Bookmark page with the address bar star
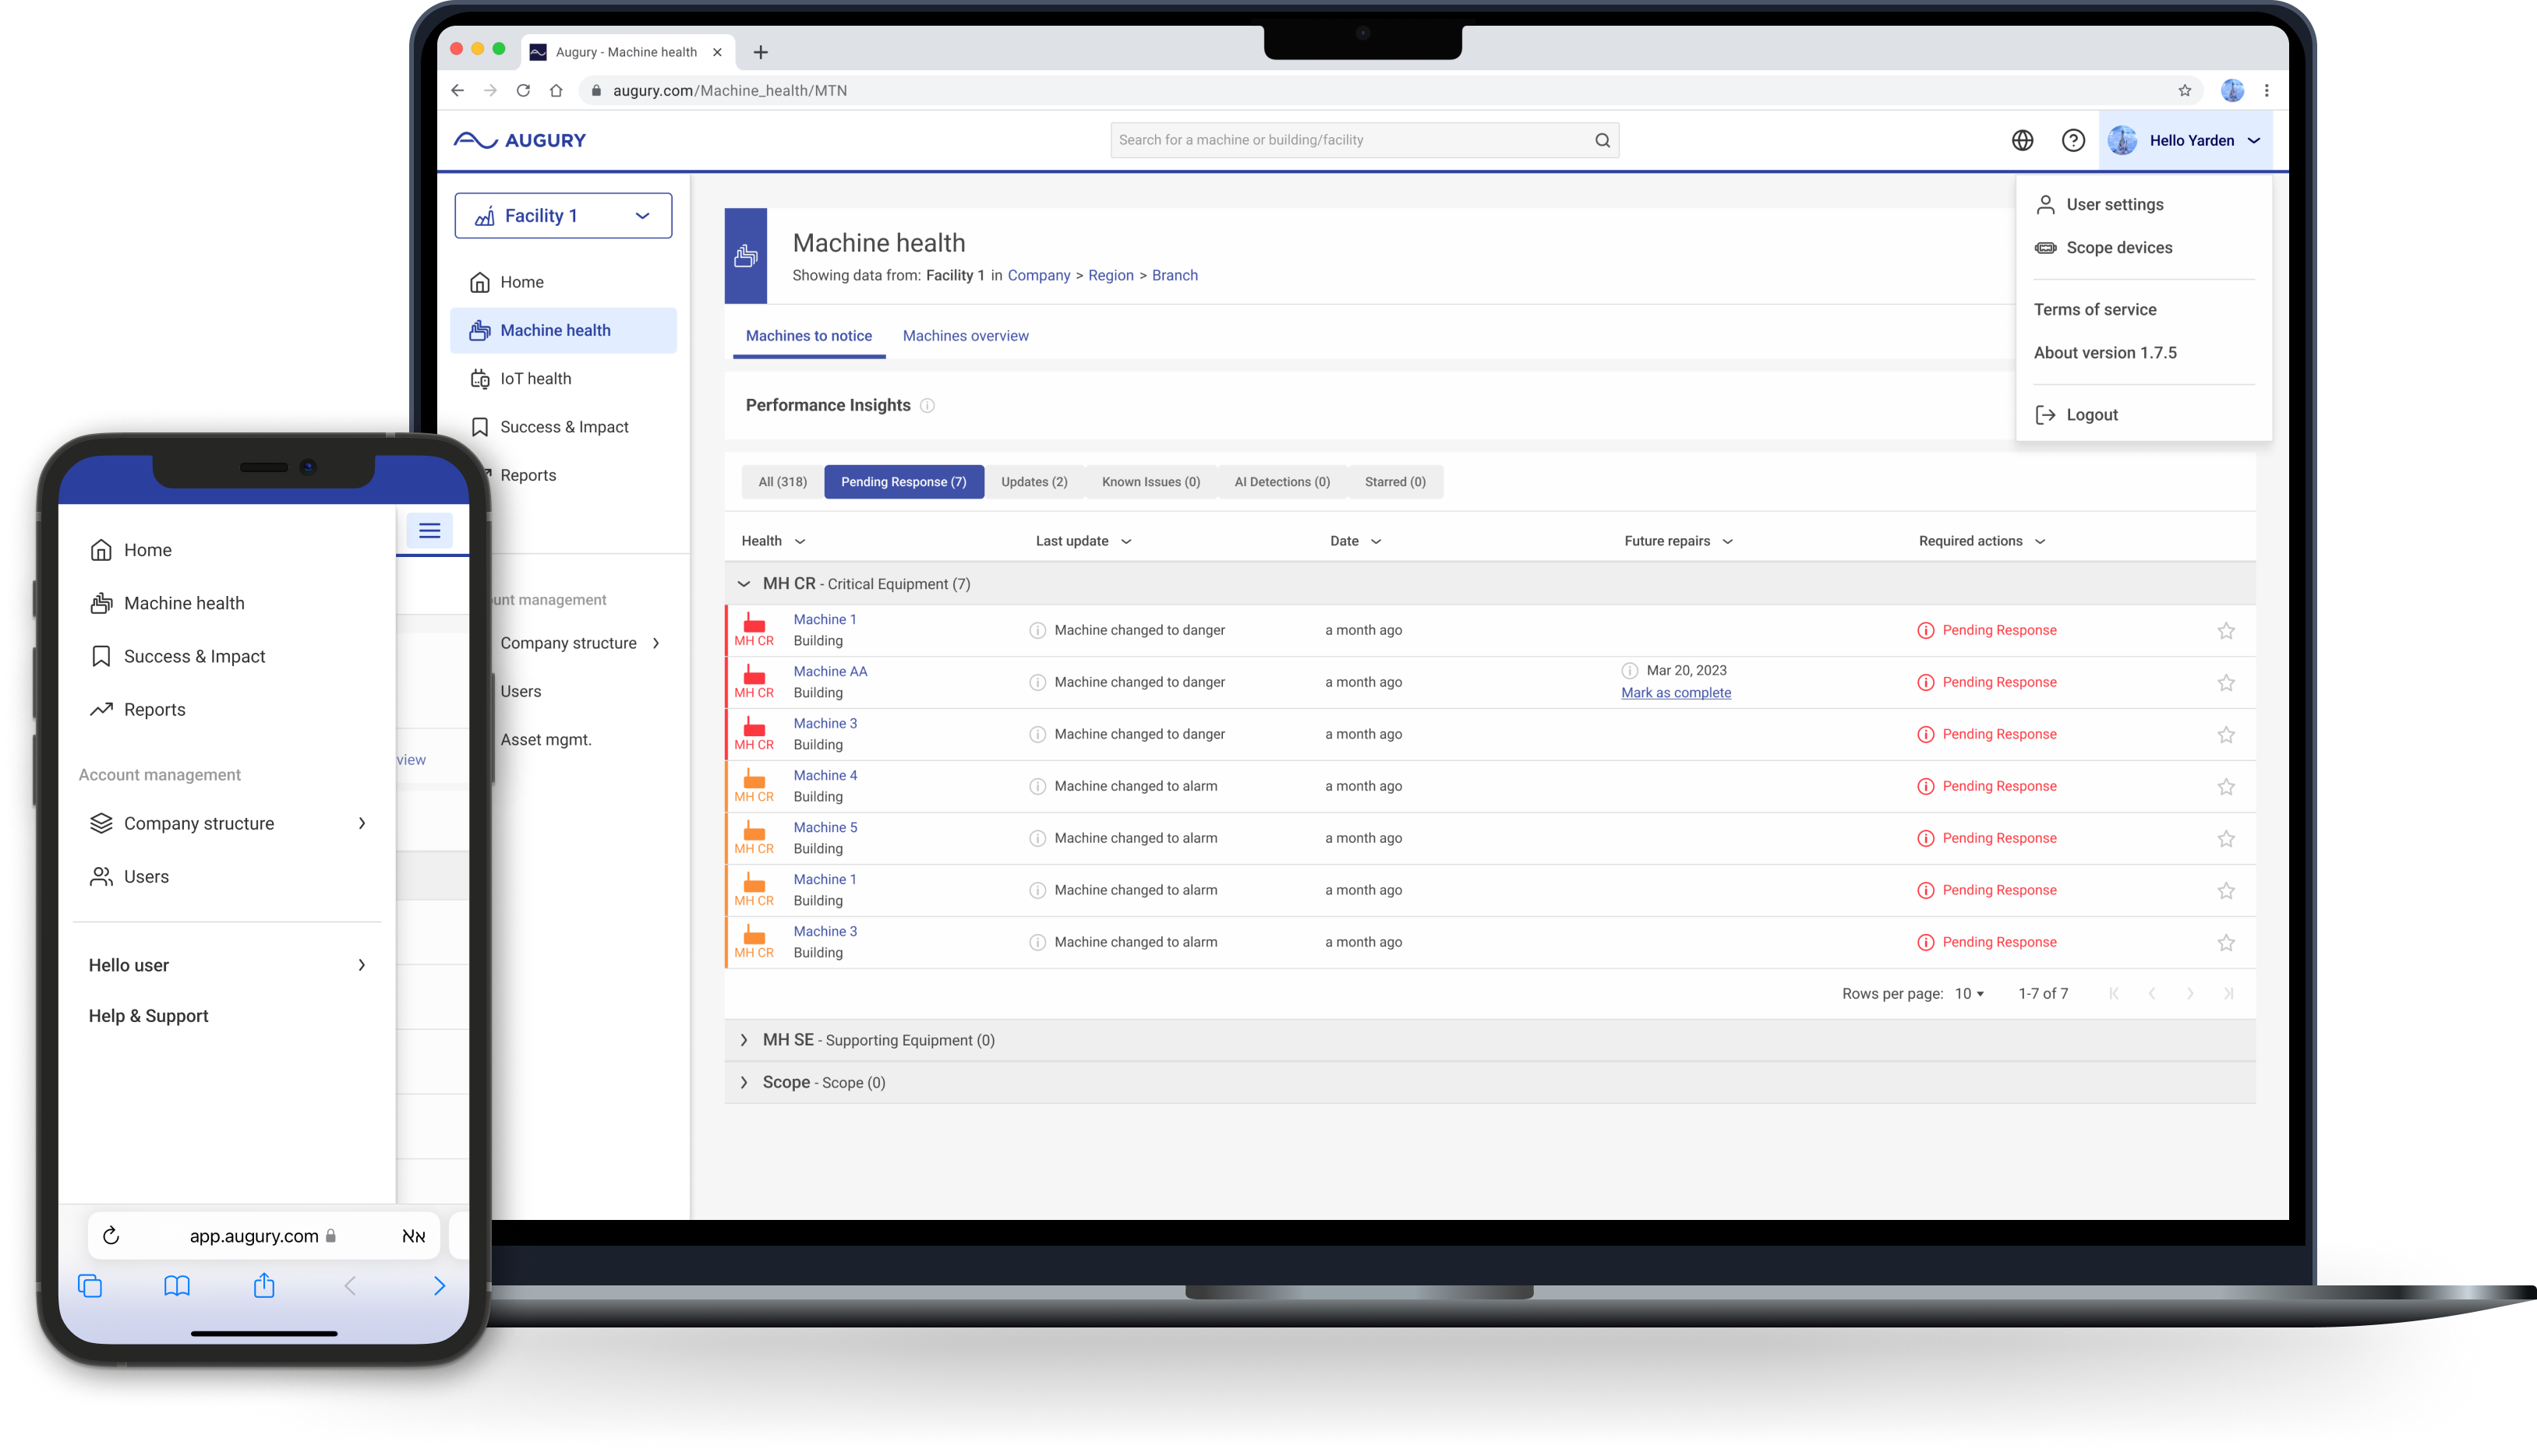 tap(2184, 90)
